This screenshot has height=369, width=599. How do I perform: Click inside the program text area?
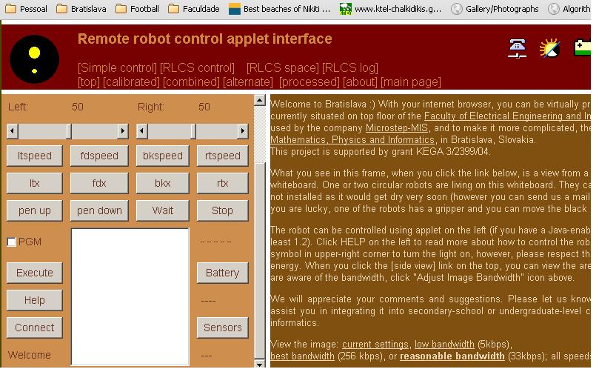pyautogui.click(x=130, y=296)
